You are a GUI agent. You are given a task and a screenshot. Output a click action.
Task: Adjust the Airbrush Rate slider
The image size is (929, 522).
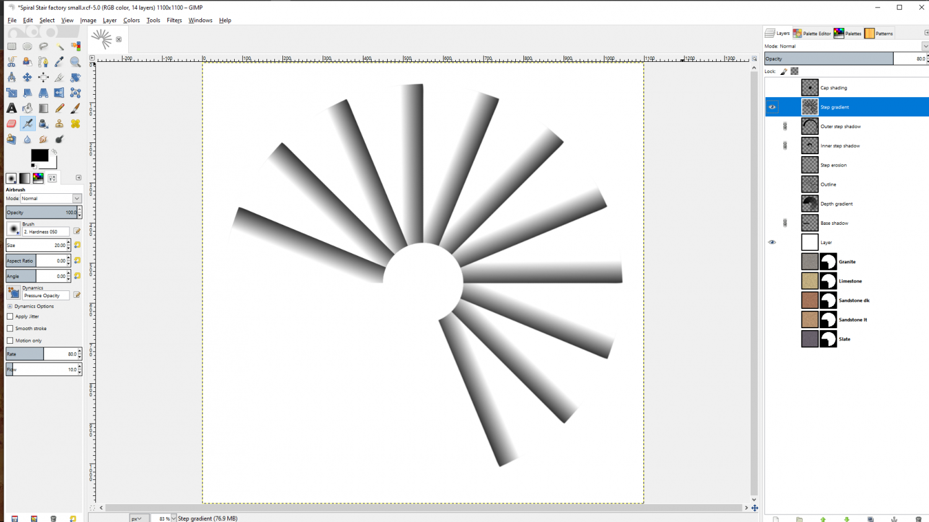[x=43, y=354]
